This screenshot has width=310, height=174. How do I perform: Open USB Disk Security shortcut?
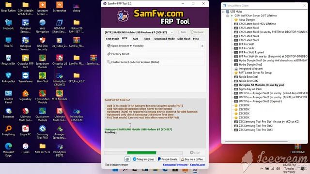[x=42, y=44]
